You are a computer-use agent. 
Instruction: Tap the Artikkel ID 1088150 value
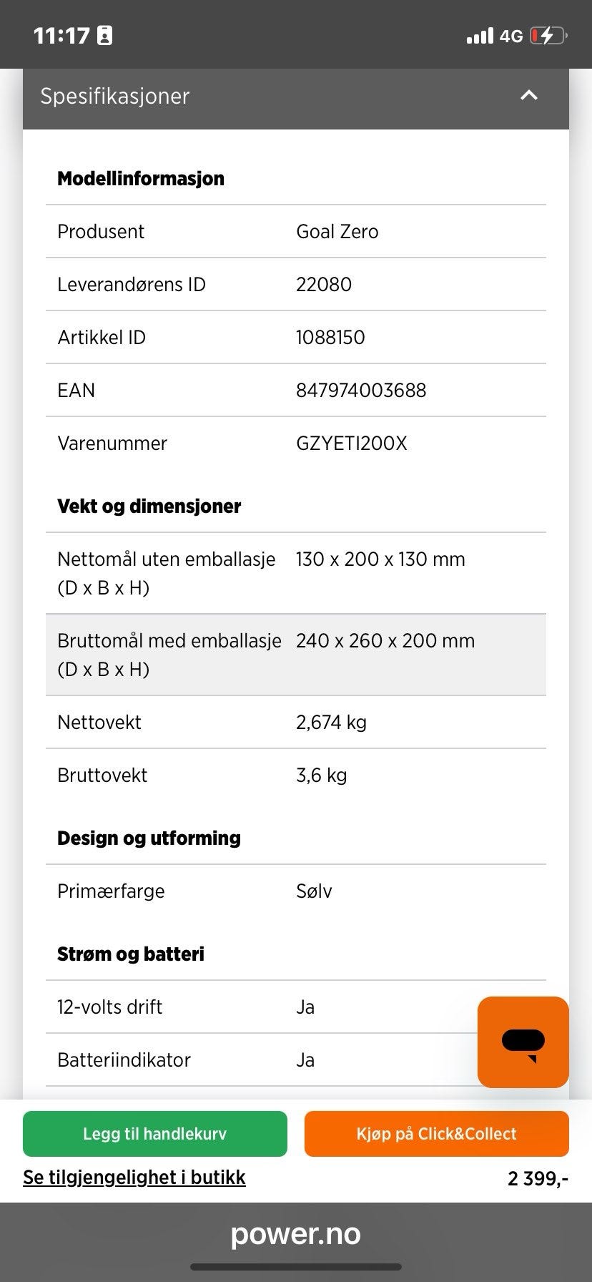click(330, 338)
